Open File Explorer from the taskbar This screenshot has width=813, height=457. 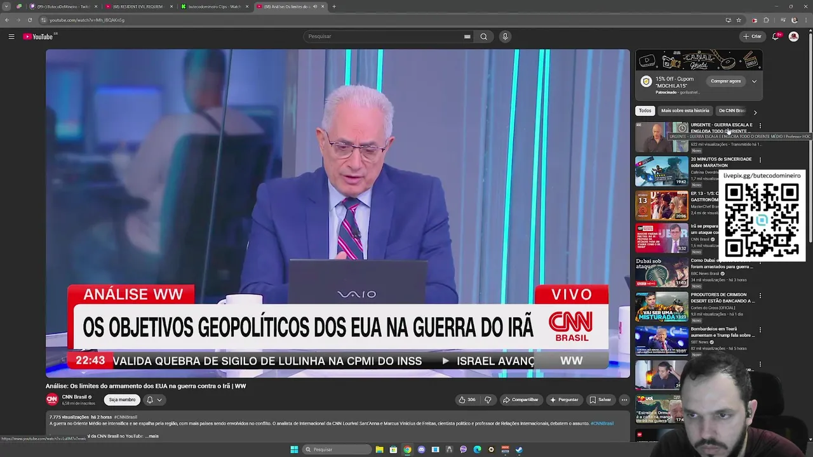coord(379,449)
